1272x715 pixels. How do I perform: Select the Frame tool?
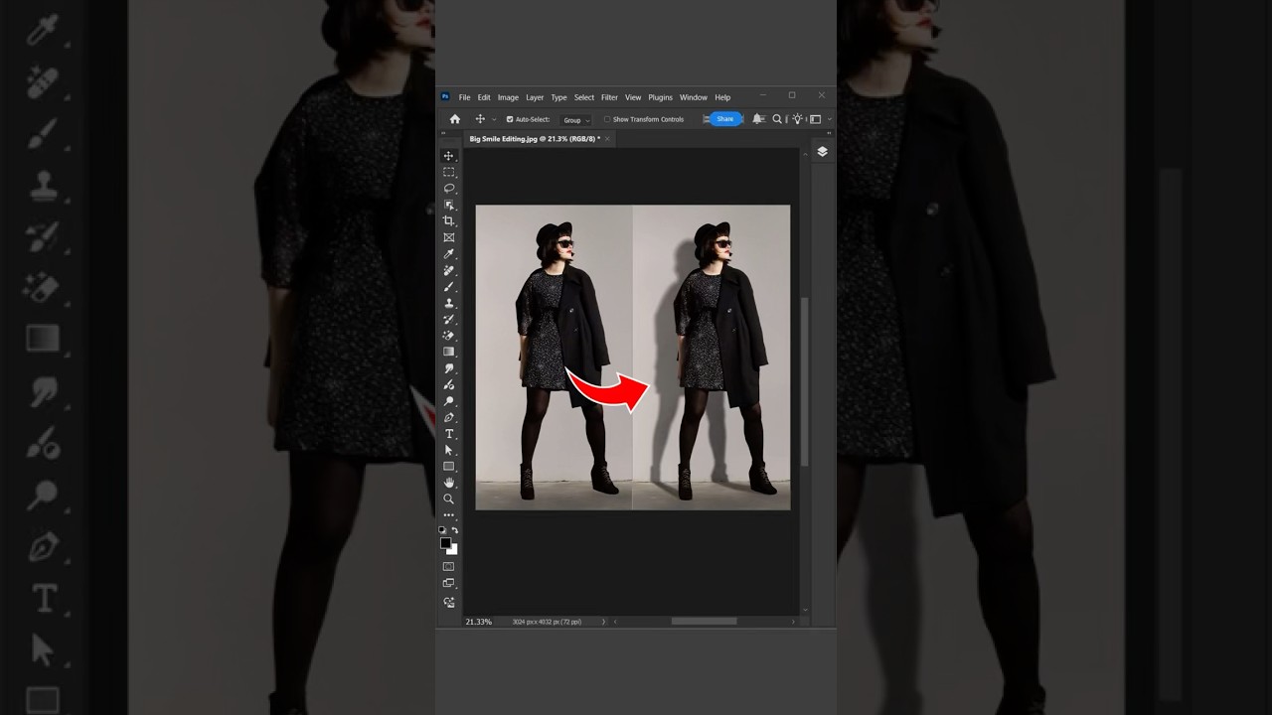pyautogui.click(x=448, y=237)
